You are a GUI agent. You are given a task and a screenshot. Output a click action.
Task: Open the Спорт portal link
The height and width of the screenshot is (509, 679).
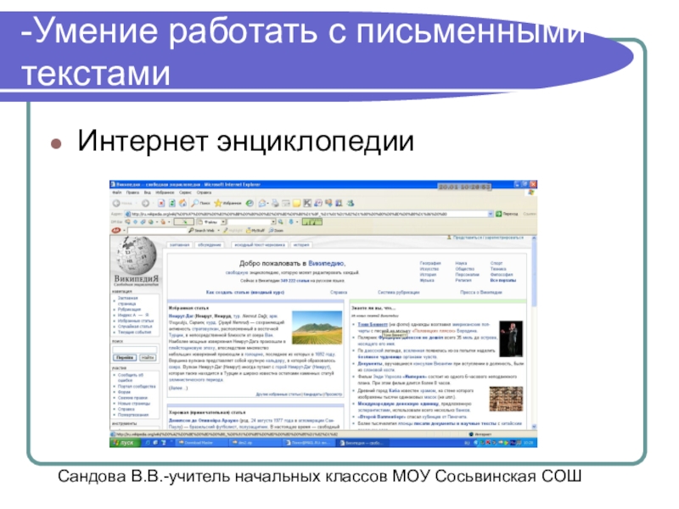click(x=497, y=263)
